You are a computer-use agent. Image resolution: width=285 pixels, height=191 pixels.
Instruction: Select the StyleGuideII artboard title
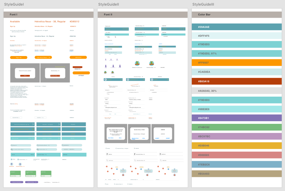tap(108, 4)
